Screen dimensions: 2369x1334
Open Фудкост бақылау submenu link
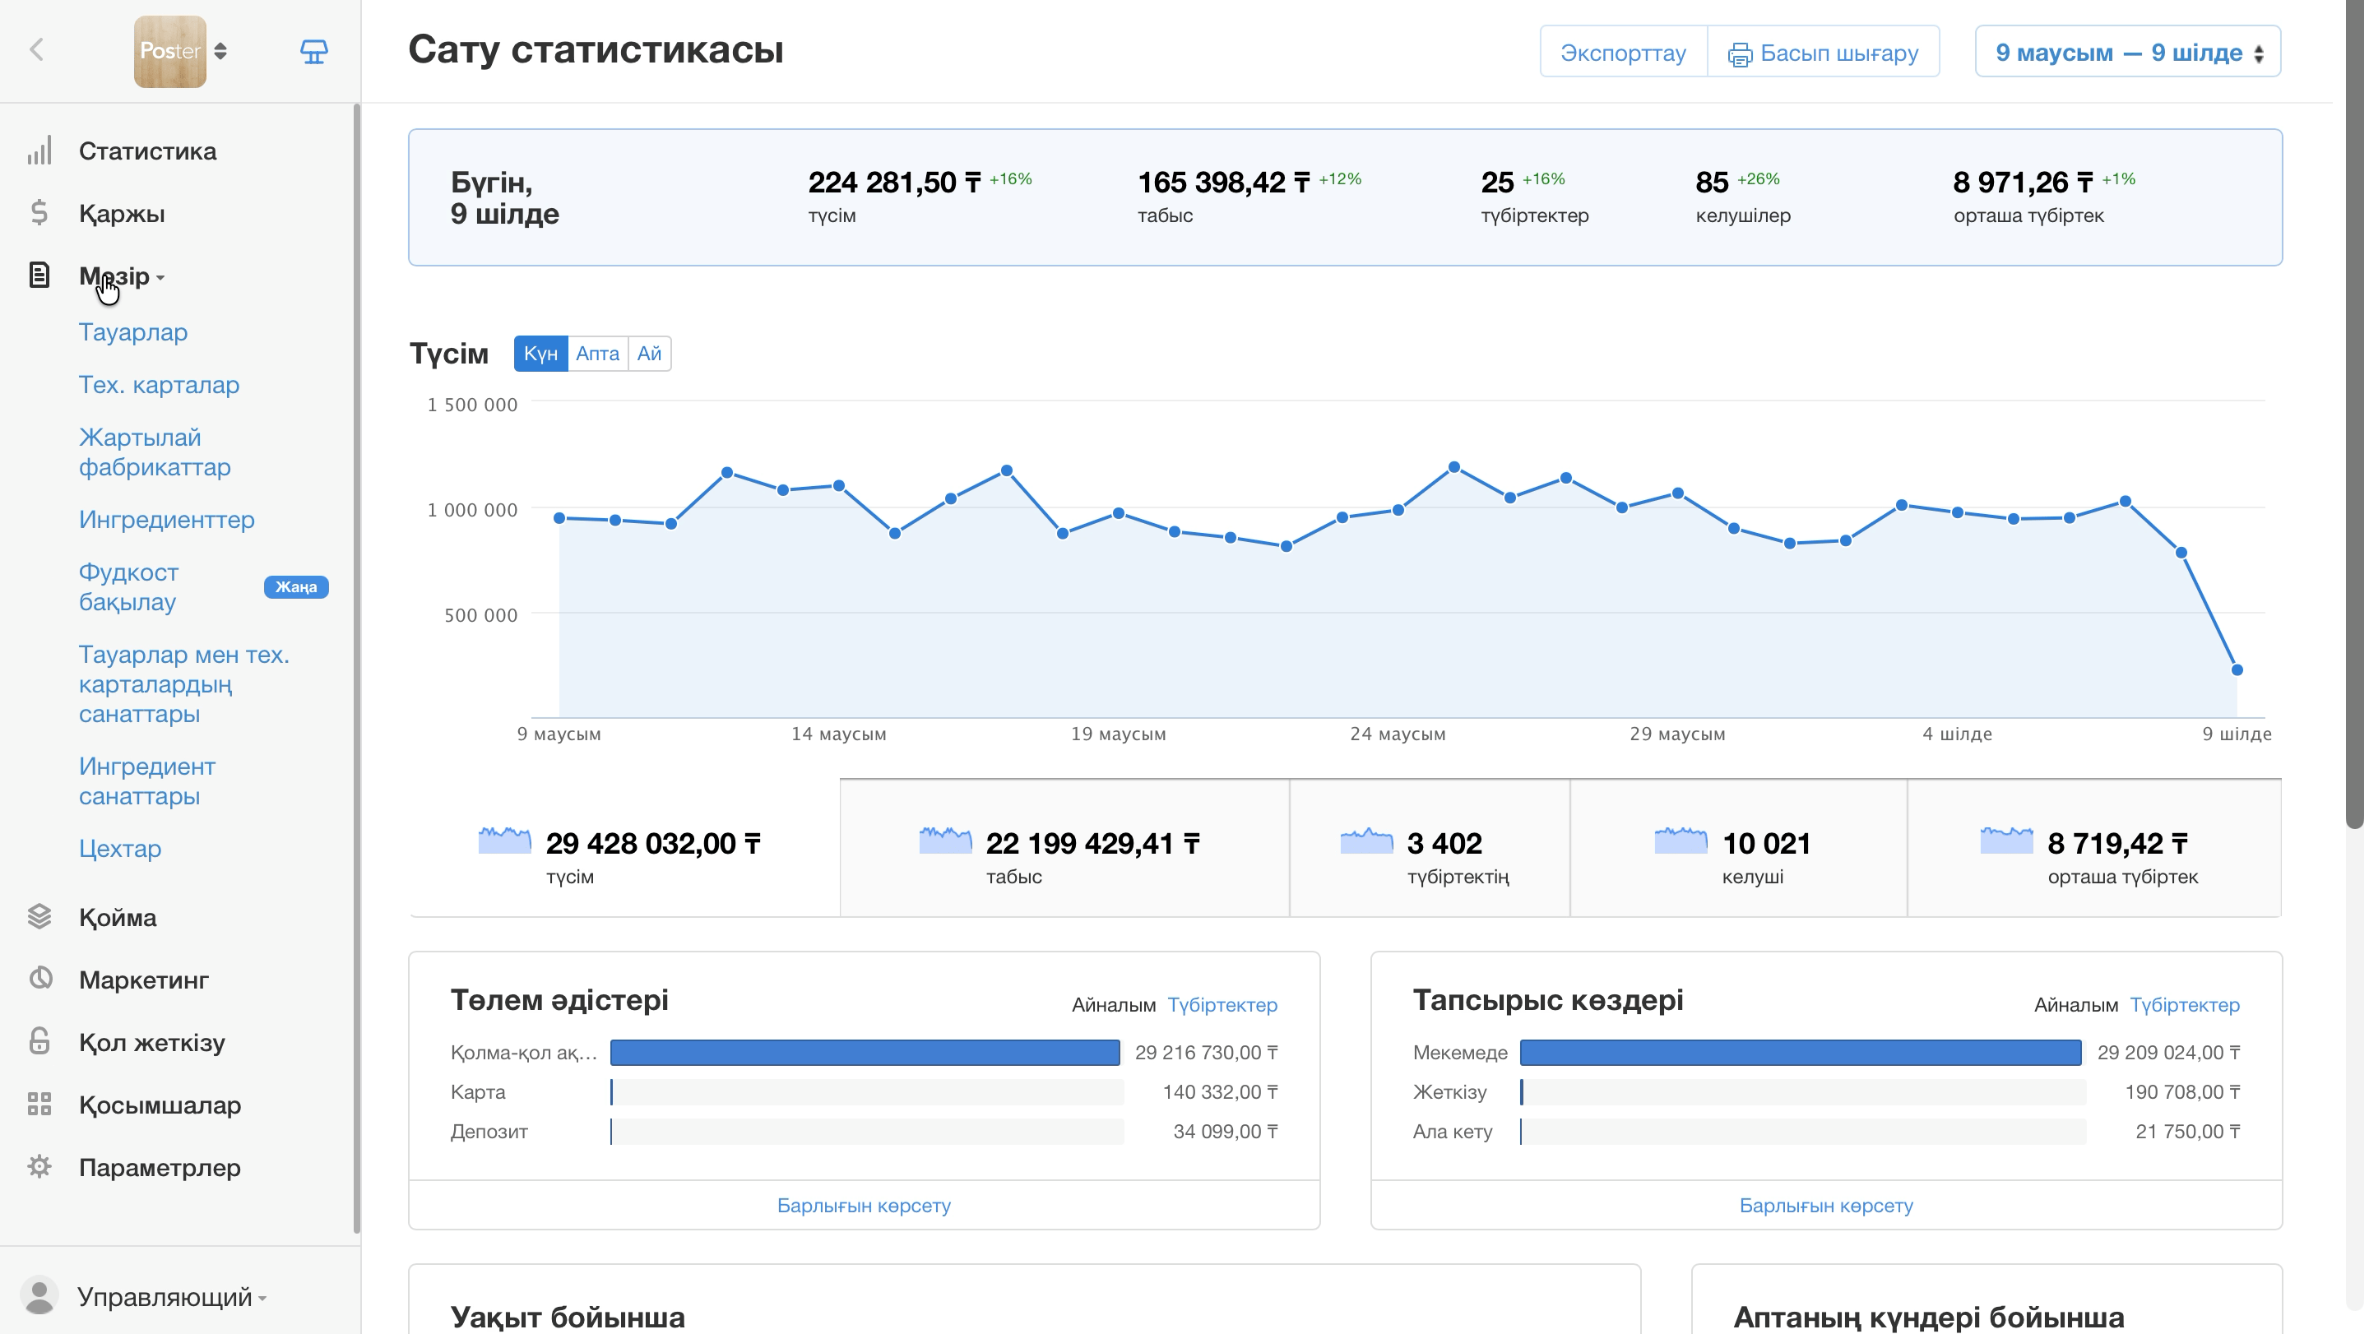(129, 586)
